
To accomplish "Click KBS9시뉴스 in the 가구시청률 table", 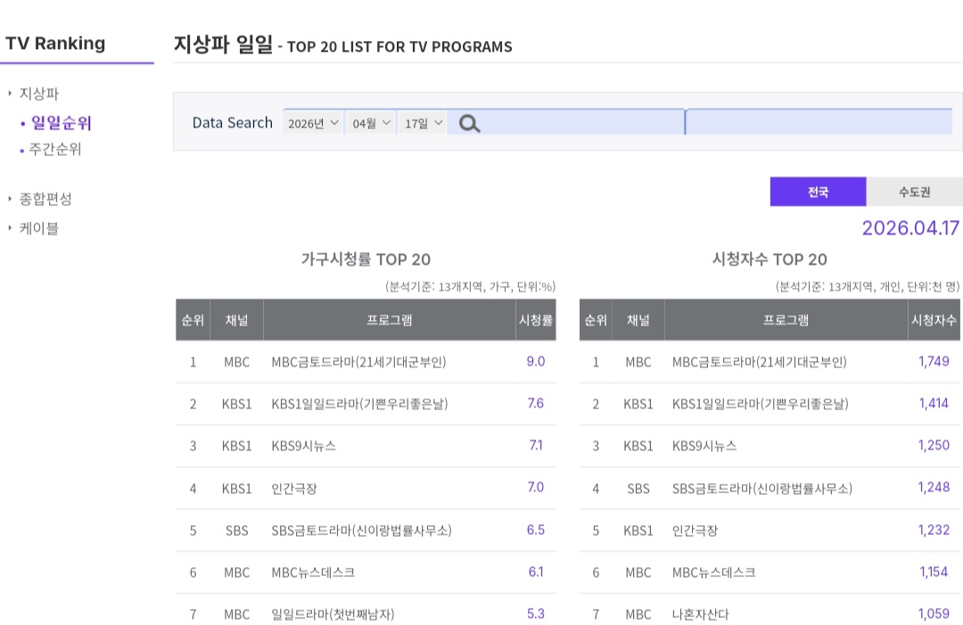I will (303, 446).
